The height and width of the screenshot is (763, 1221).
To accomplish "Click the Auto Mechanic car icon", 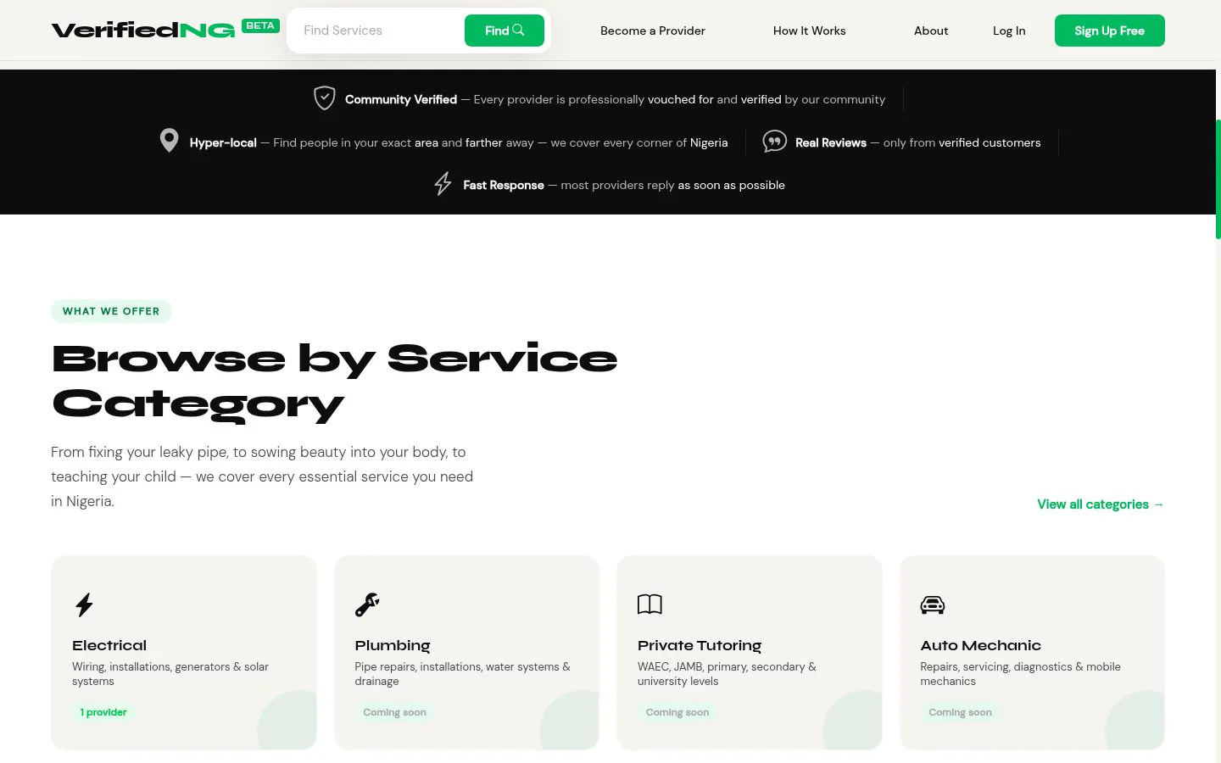I will tap(933, 604).
